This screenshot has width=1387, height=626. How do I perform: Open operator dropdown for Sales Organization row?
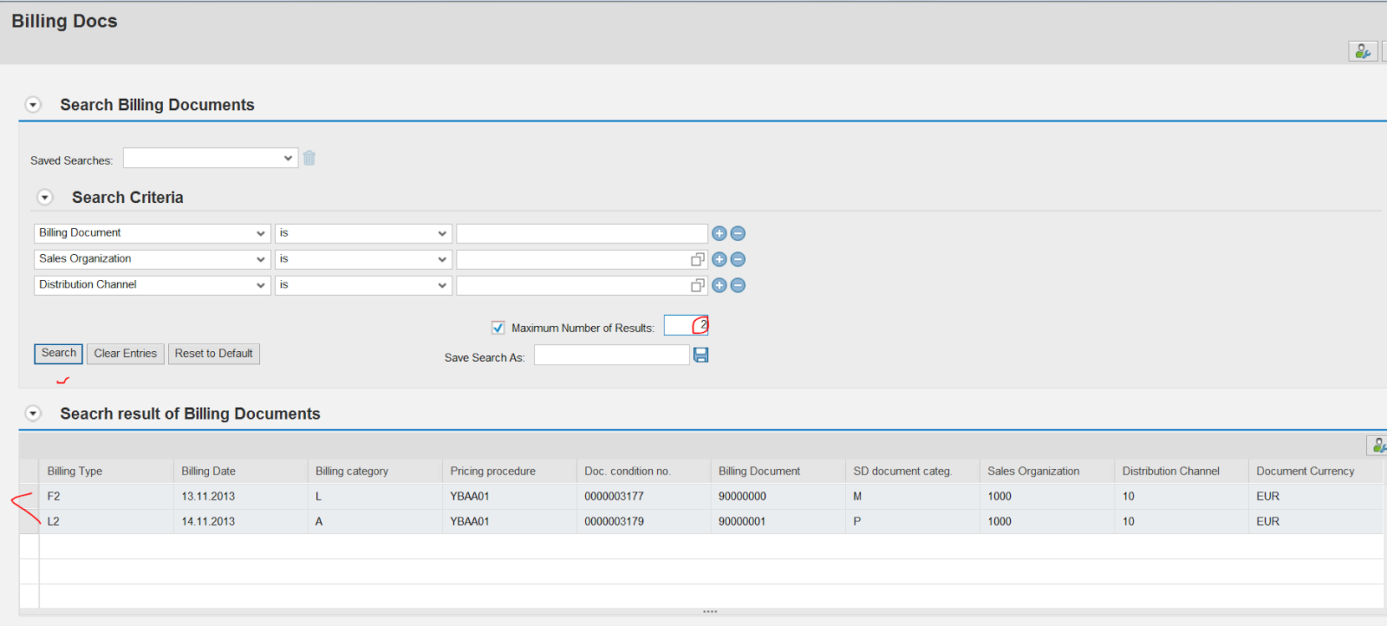coord(363,259)
